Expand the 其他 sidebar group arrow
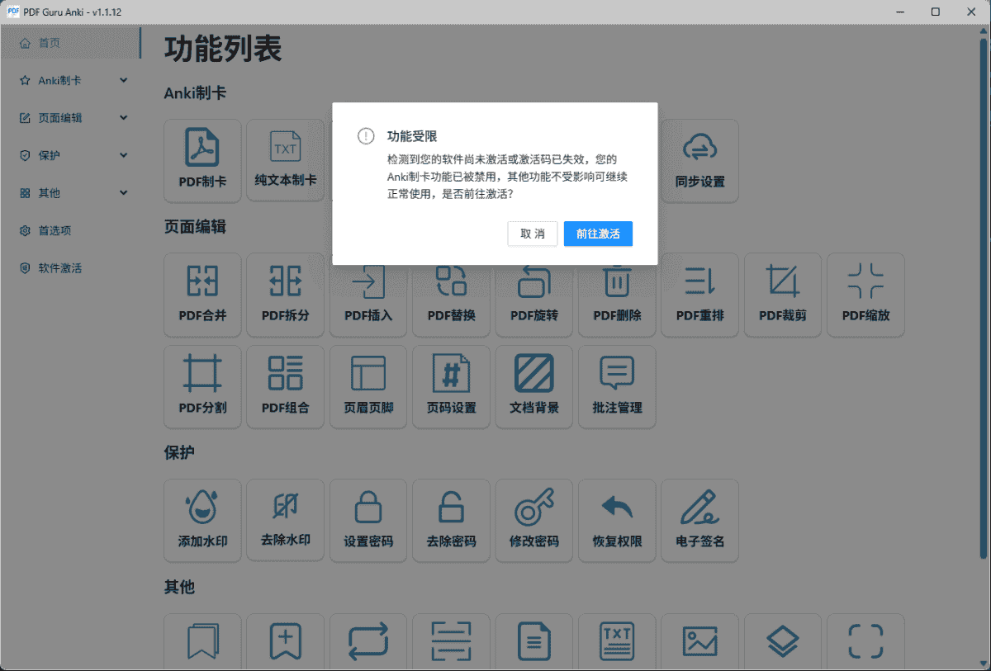Screen dimensions: 991x671 coord(124,193)
